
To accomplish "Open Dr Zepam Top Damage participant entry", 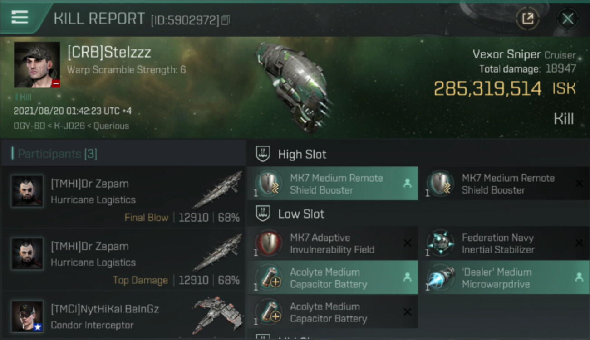I will tap(123, 260).
